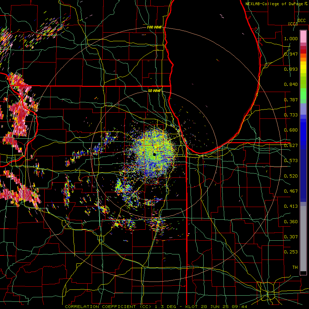Click the 50 NMI range ring label
The width and height of the screenshot is (309, 309).
click(154, 91)
